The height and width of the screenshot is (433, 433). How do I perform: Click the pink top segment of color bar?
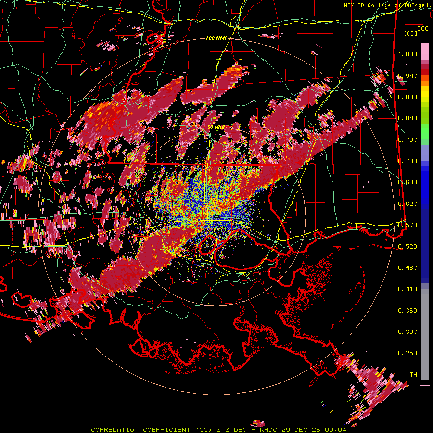click(x=425, y=51)
